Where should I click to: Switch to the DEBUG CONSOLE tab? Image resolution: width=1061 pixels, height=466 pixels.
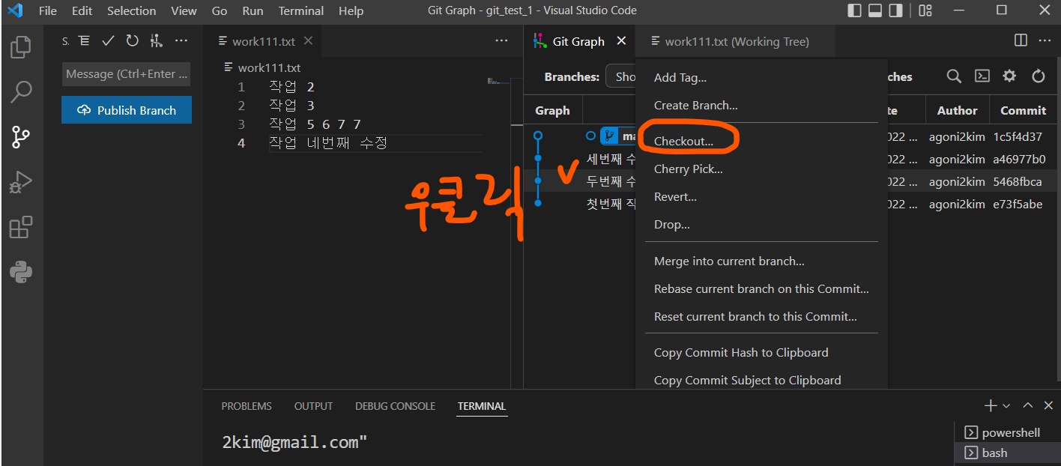(395, 406)
